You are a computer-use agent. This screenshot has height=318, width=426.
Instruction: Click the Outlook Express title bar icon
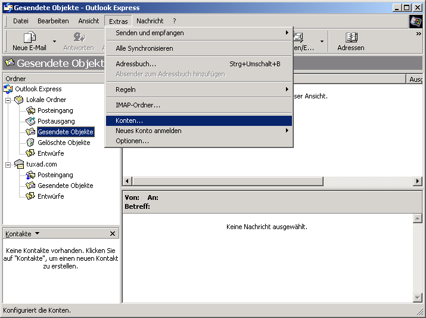pos(8,8)
